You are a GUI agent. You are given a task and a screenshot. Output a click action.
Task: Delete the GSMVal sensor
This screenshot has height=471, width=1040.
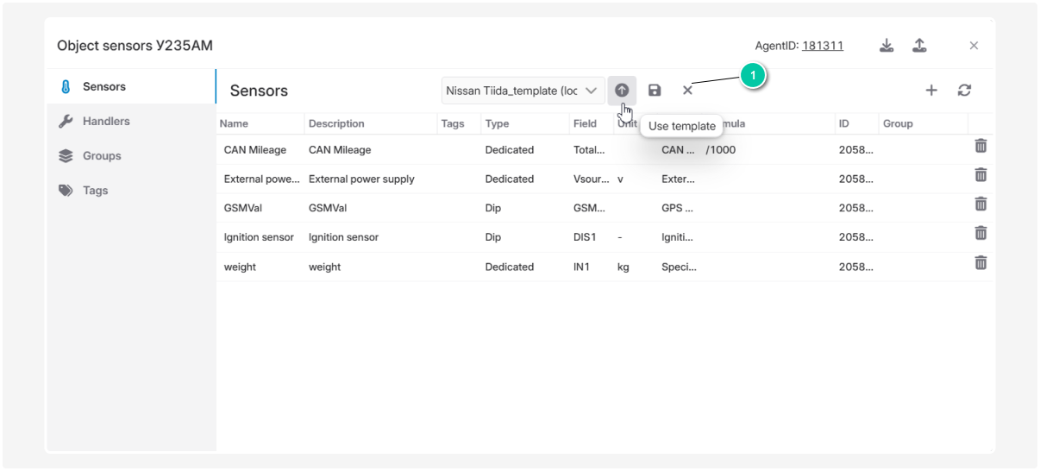coord(980,204)
